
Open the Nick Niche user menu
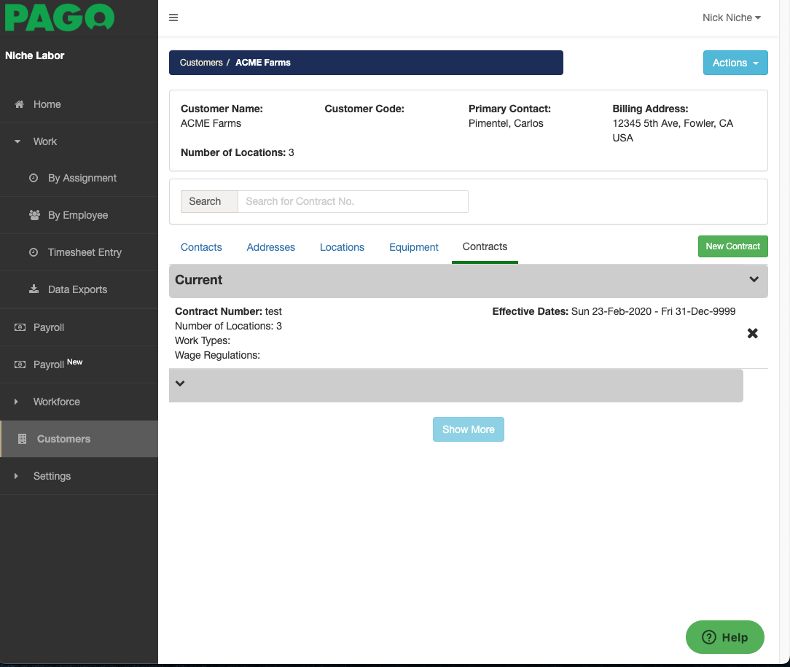click(x=731, y=17)
